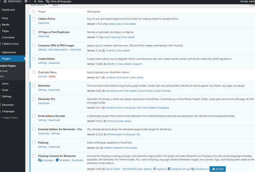Open Till Krüss author link

tap(112, 121)
